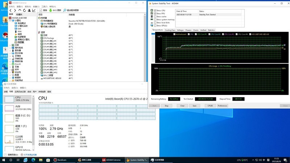
Task: Click the Stop button in stability test
Action: pos(166,106)
